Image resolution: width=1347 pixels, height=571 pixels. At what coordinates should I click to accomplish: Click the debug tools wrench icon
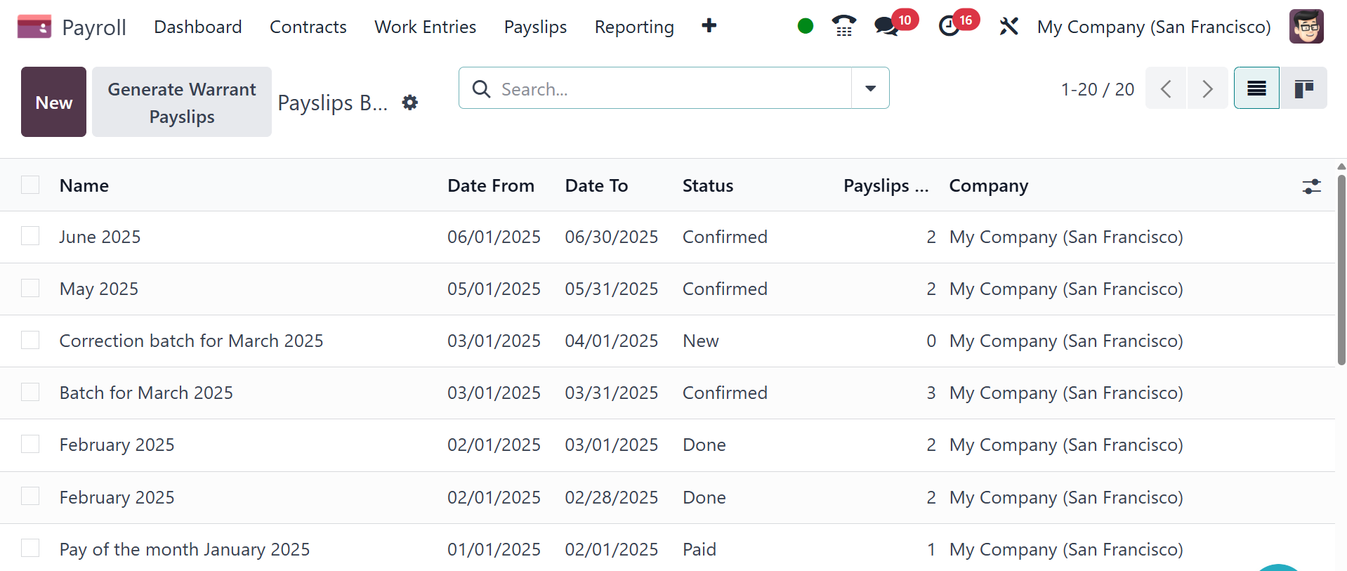coord(1008,27)
